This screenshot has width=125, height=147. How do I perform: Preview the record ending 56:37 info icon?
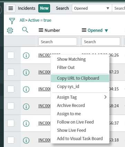(26, 124)
